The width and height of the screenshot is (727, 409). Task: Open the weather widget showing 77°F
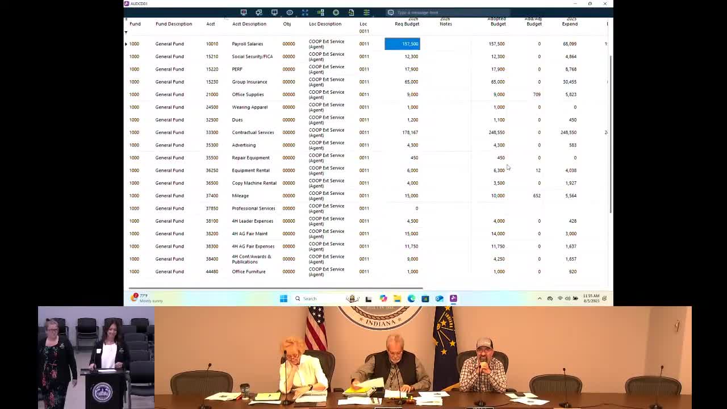coord(147,298)
